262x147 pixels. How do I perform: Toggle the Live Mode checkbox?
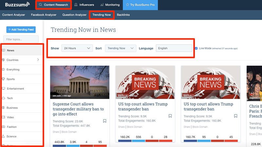(196, 48)
